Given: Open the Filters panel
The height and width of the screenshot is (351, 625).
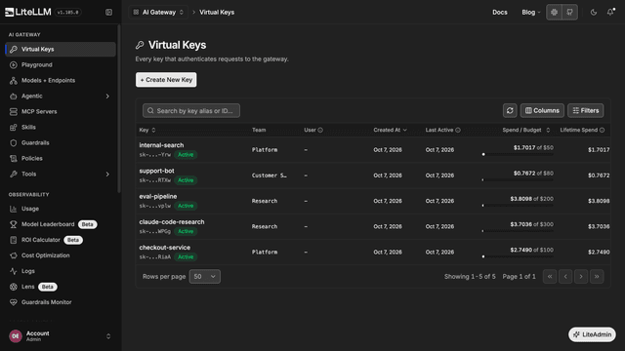Looking at the screenshot, I should coord(586,110).
